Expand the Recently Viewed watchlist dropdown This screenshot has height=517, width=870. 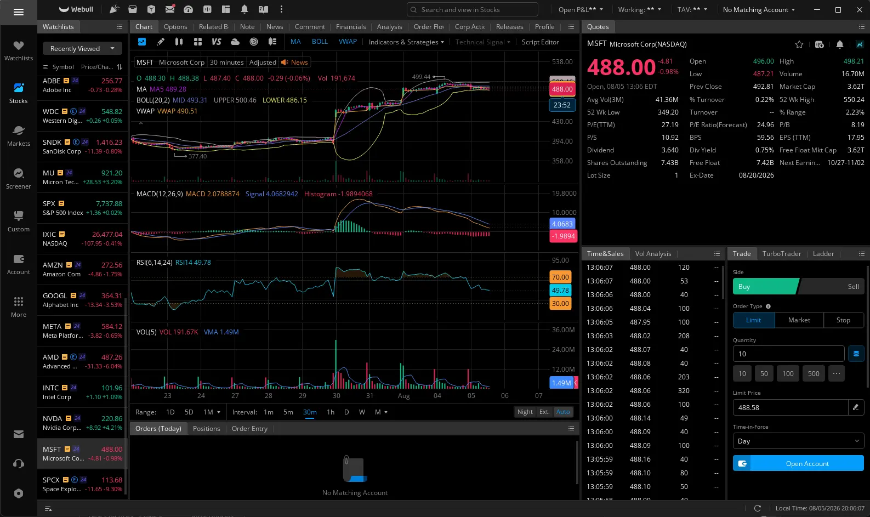[82, 49]
